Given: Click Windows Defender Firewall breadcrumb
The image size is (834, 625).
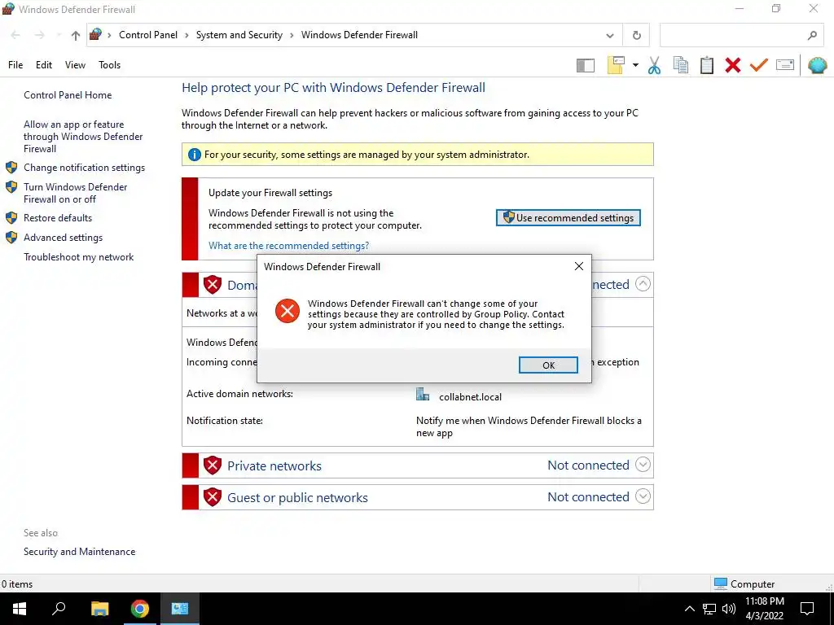Looking at the screenshot, I should pyautogui.click(x=359, y=35).
